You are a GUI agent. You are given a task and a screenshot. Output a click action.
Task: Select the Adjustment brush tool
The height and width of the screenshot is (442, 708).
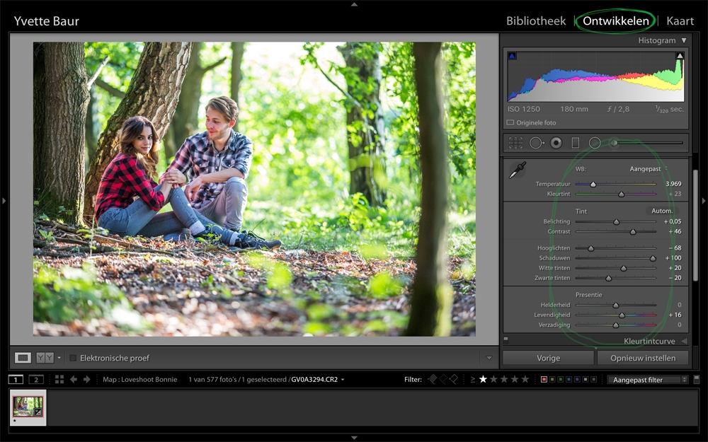613,142
